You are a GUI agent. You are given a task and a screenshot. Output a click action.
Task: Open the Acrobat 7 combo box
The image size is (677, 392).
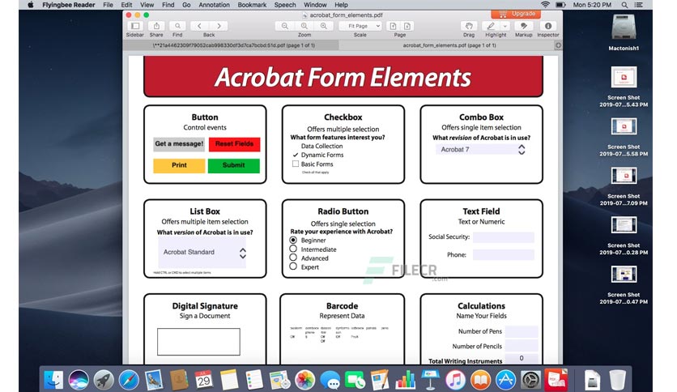pyautogui.click(x=481, y=149)
